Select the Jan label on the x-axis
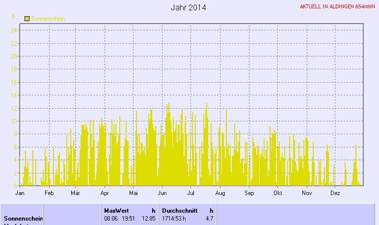 tap(20, 193)
